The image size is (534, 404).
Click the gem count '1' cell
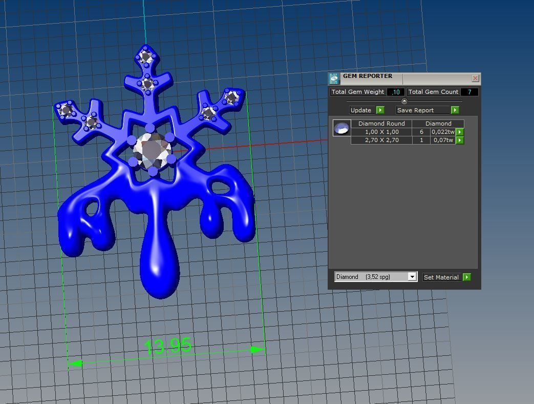pos(421,140)
